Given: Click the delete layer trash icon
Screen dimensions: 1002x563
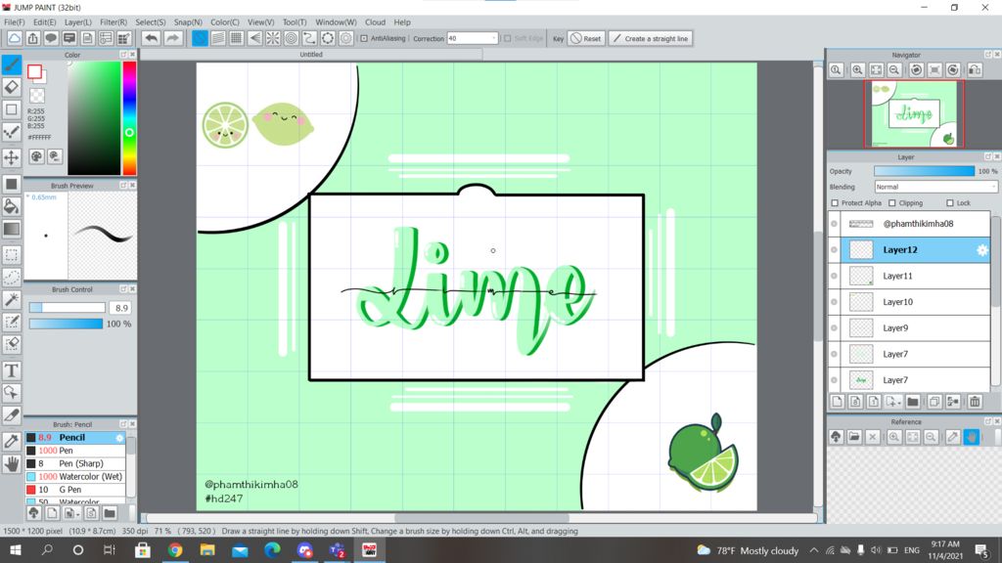Looking at the screenshot, I should coord(975,402).
